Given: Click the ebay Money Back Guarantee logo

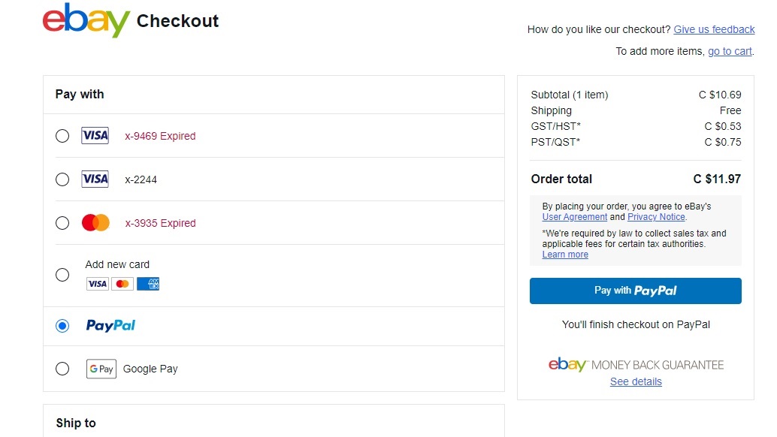Looking at the screenshot, I should [635, 364].
